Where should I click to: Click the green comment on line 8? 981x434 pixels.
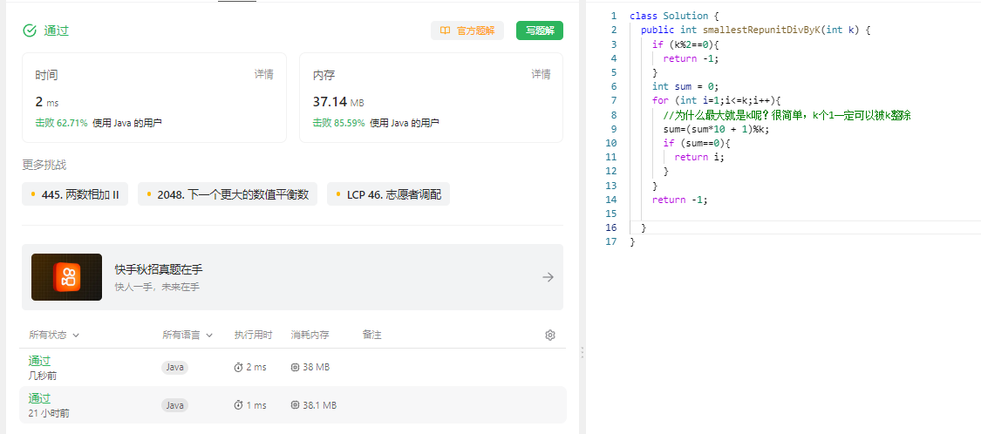pyautogui.click(x=787, y=115)
